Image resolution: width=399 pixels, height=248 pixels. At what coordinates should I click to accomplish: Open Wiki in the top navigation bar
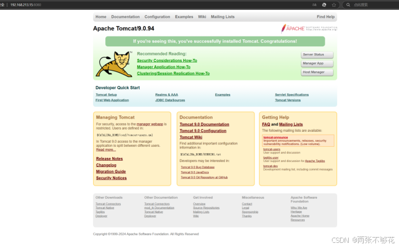click(x=202, y=17)
